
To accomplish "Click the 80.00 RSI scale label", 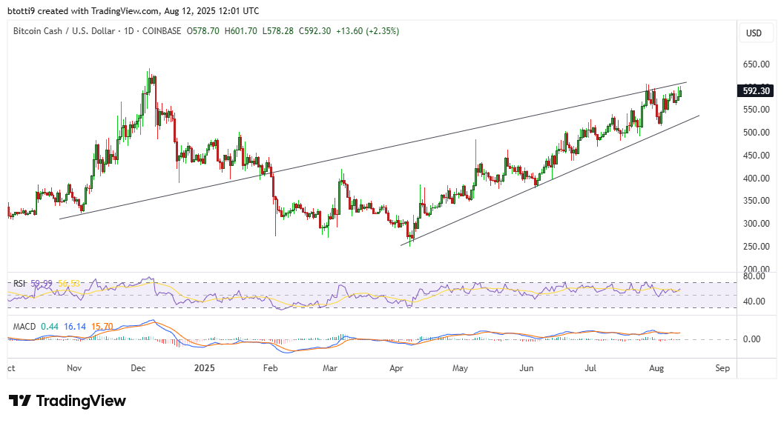I will [x=753, y=277].
